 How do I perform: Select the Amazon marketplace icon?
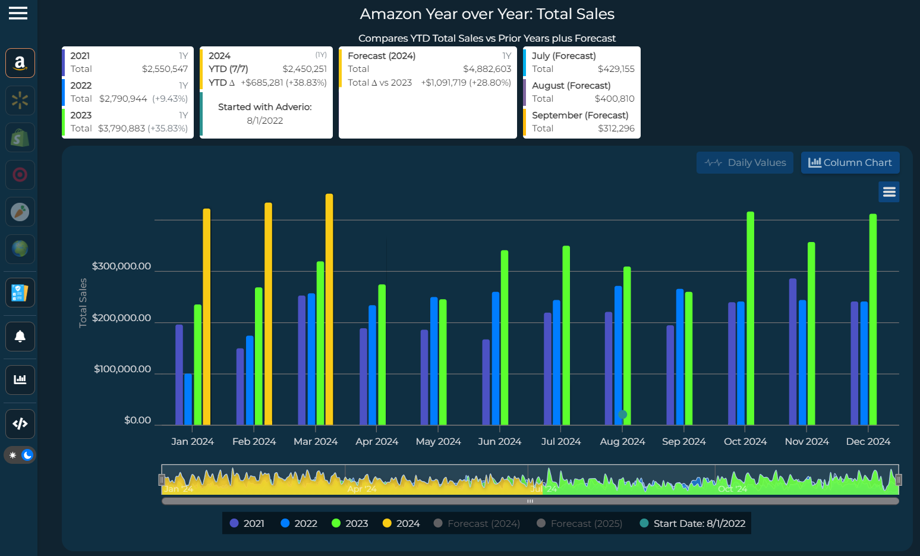pos(20,63)
